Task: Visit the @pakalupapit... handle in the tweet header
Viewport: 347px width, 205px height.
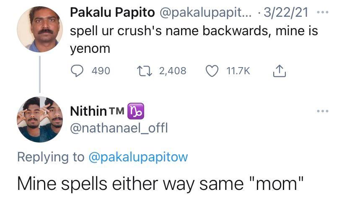Action: tap(205, 13)
